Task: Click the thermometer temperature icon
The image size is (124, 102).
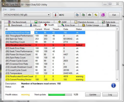Action: 56,15
